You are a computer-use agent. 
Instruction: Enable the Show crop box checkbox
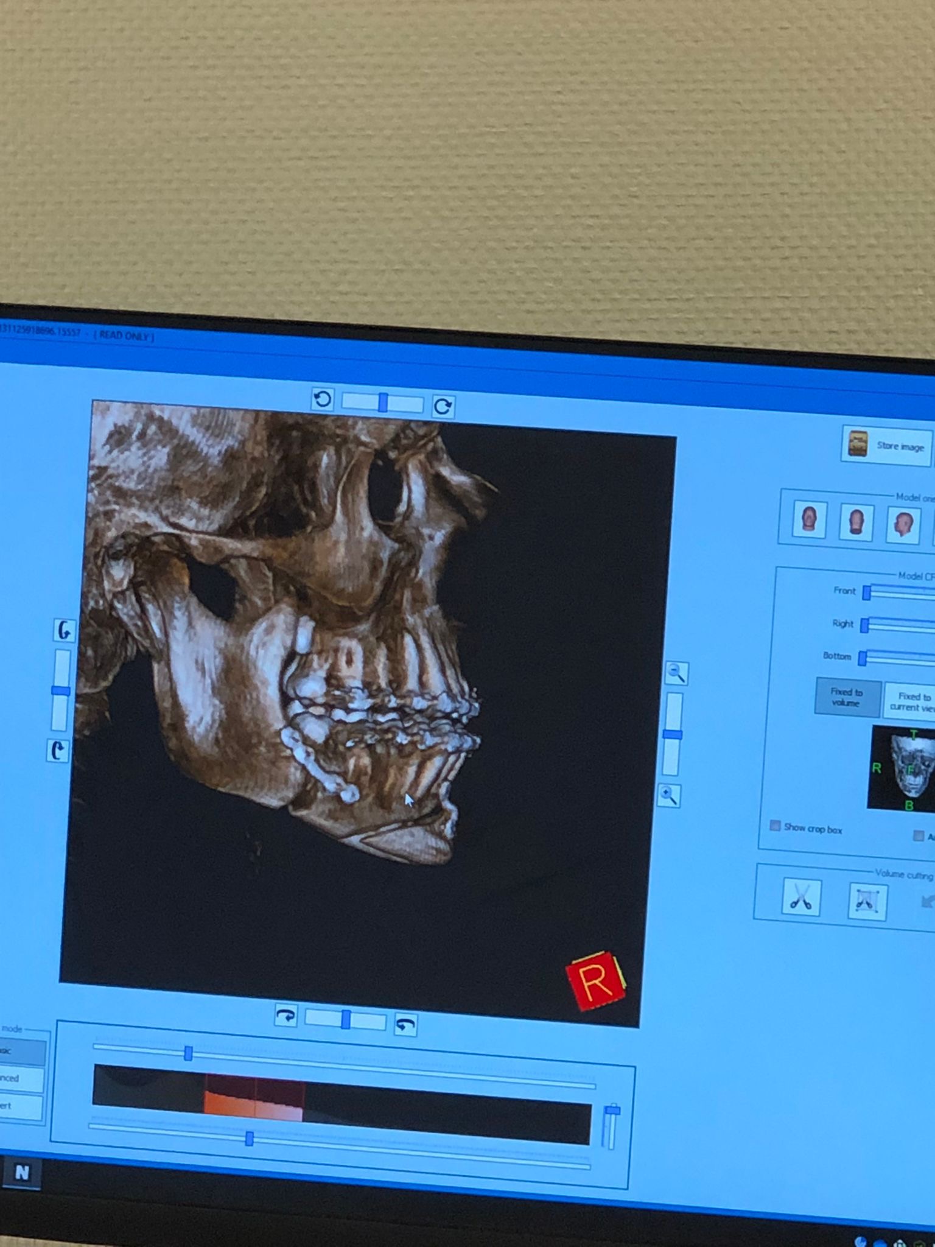[775, 826]
